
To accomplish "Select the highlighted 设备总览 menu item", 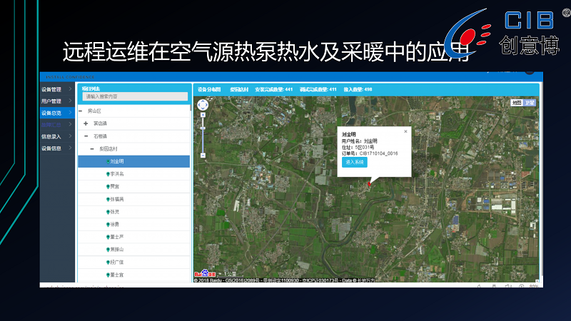I will 57,113.
